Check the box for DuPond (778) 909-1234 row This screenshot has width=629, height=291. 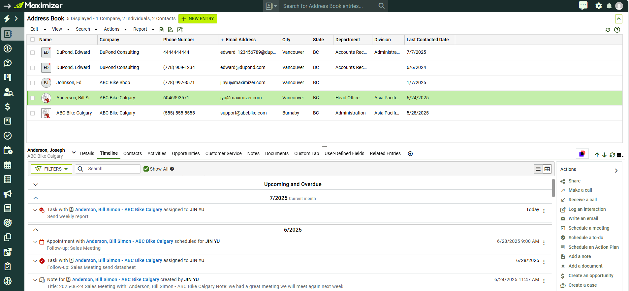(x=32, y=68)
